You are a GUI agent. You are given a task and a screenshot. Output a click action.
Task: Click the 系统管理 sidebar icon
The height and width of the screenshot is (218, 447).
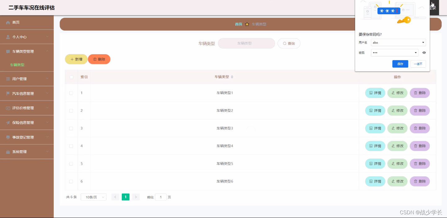8,151
